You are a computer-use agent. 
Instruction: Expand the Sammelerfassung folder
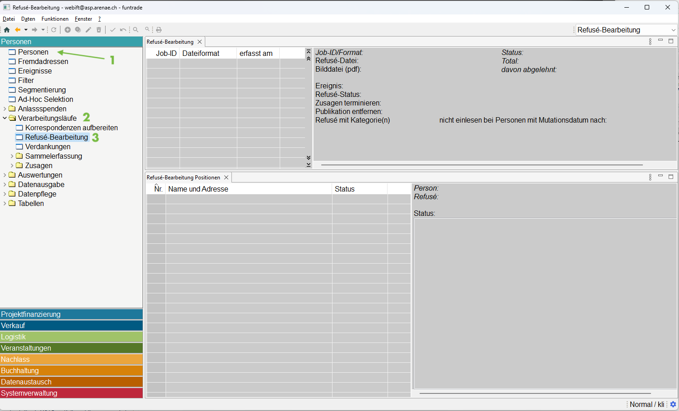[x=12, y=156]
